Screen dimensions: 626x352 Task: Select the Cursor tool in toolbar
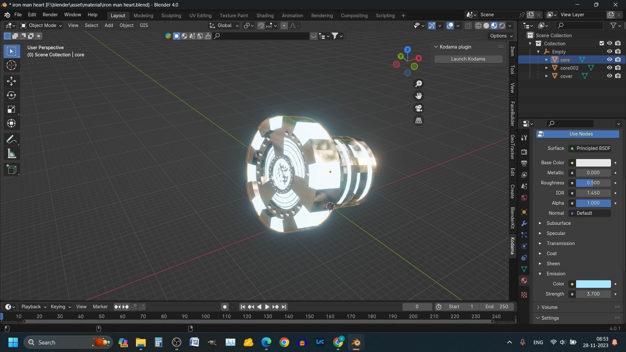11,66
